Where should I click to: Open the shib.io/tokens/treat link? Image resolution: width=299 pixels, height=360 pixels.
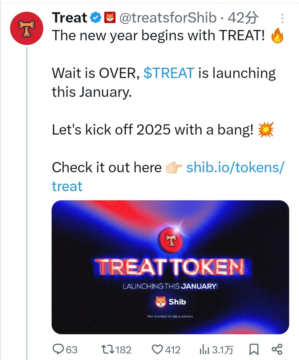click(235, 168)
